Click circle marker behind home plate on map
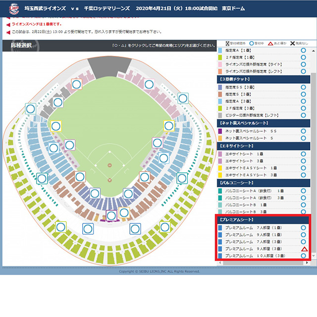The height and width of the screenshot is (317, 317). click(111, 215)
